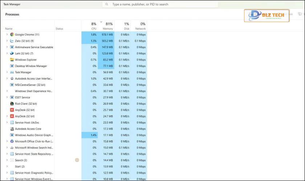
Task: Click the 978.1 MB memory value
Action: pyautogui.click(x=107, y=34)
